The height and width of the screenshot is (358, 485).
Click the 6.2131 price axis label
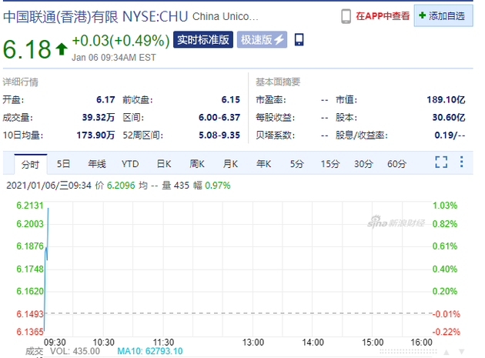coord(30,206)
